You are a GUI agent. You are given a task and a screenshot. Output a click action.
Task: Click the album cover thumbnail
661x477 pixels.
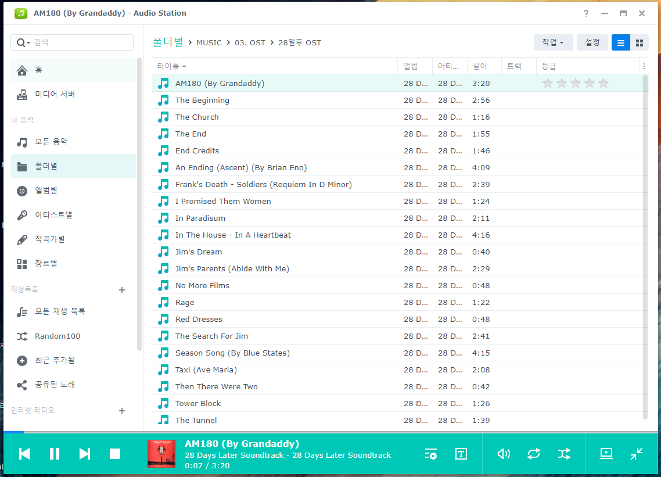[x=161, y=454]
